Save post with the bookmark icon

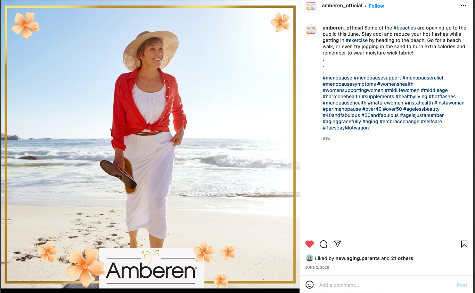[464, 244]
